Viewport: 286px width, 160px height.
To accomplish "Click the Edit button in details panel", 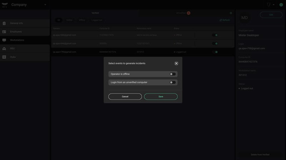I will point(271,15).
